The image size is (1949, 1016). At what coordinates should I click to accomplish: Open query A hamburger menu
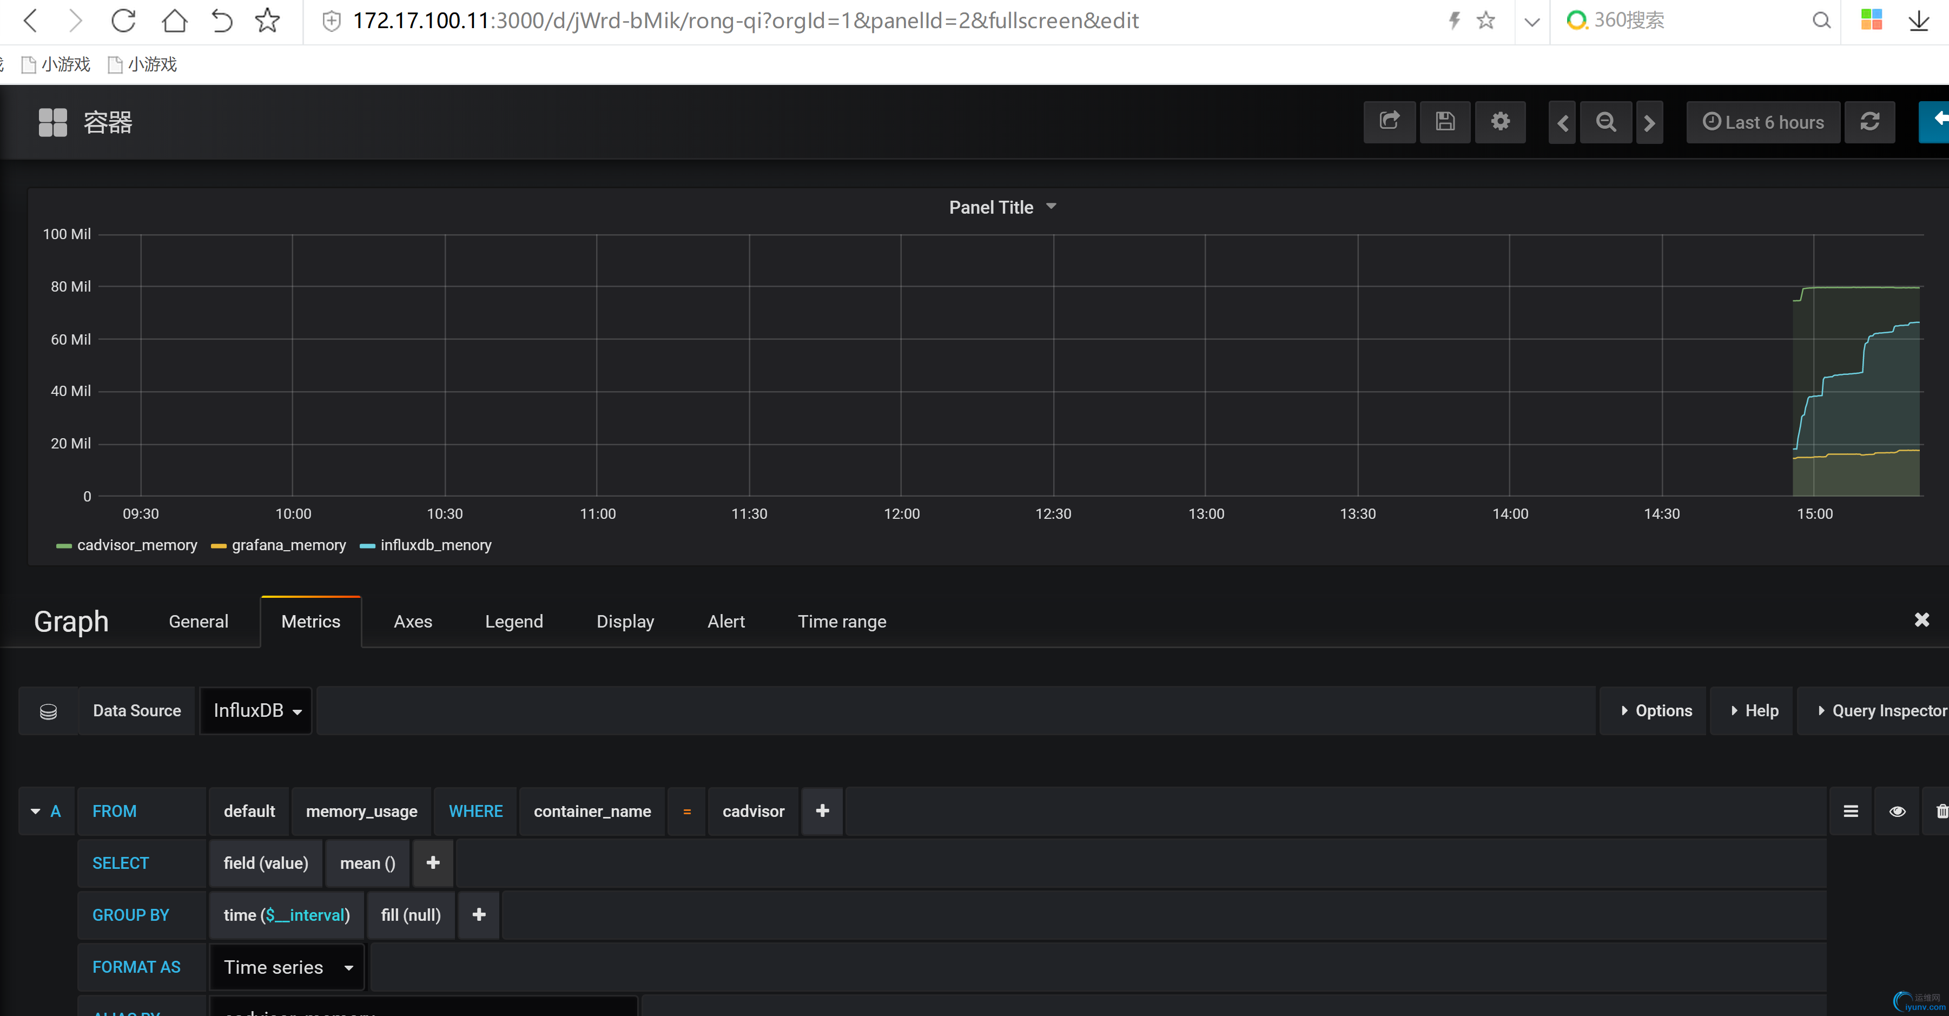[1851, 811]
